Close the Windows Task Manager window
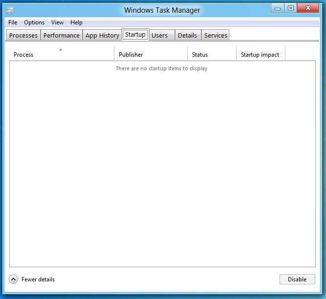This screenshot has width=326, height=299. pos(308,8)
